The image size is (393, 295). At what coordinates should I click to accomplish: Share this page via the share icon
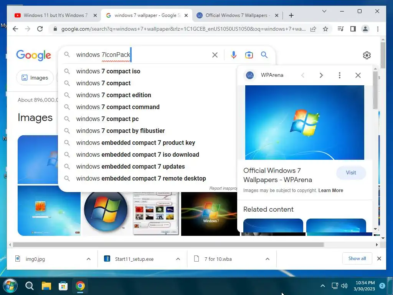pos(313,29)
